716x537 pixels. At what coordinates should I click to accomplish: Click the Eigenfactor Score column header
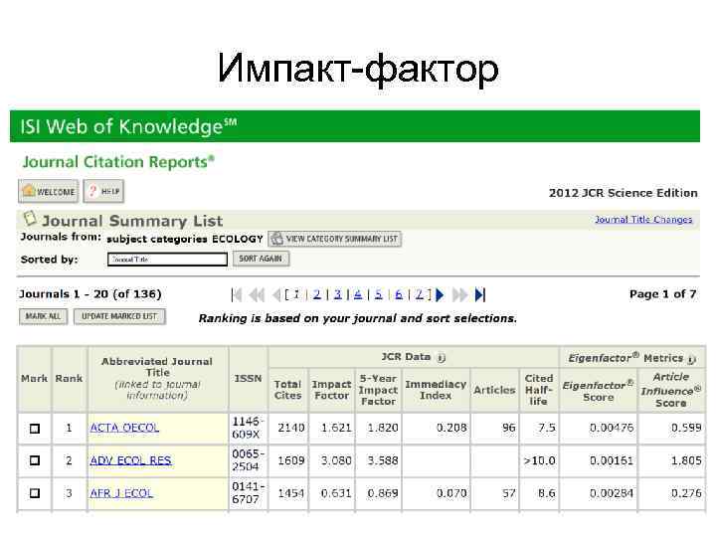click(x=598, y=391)
